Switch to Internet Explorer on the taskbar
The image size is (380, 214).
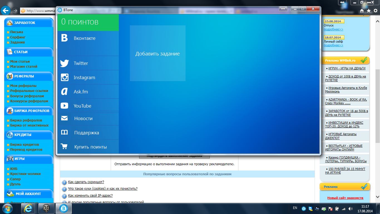pyautogui.click(x=28, y=208)
